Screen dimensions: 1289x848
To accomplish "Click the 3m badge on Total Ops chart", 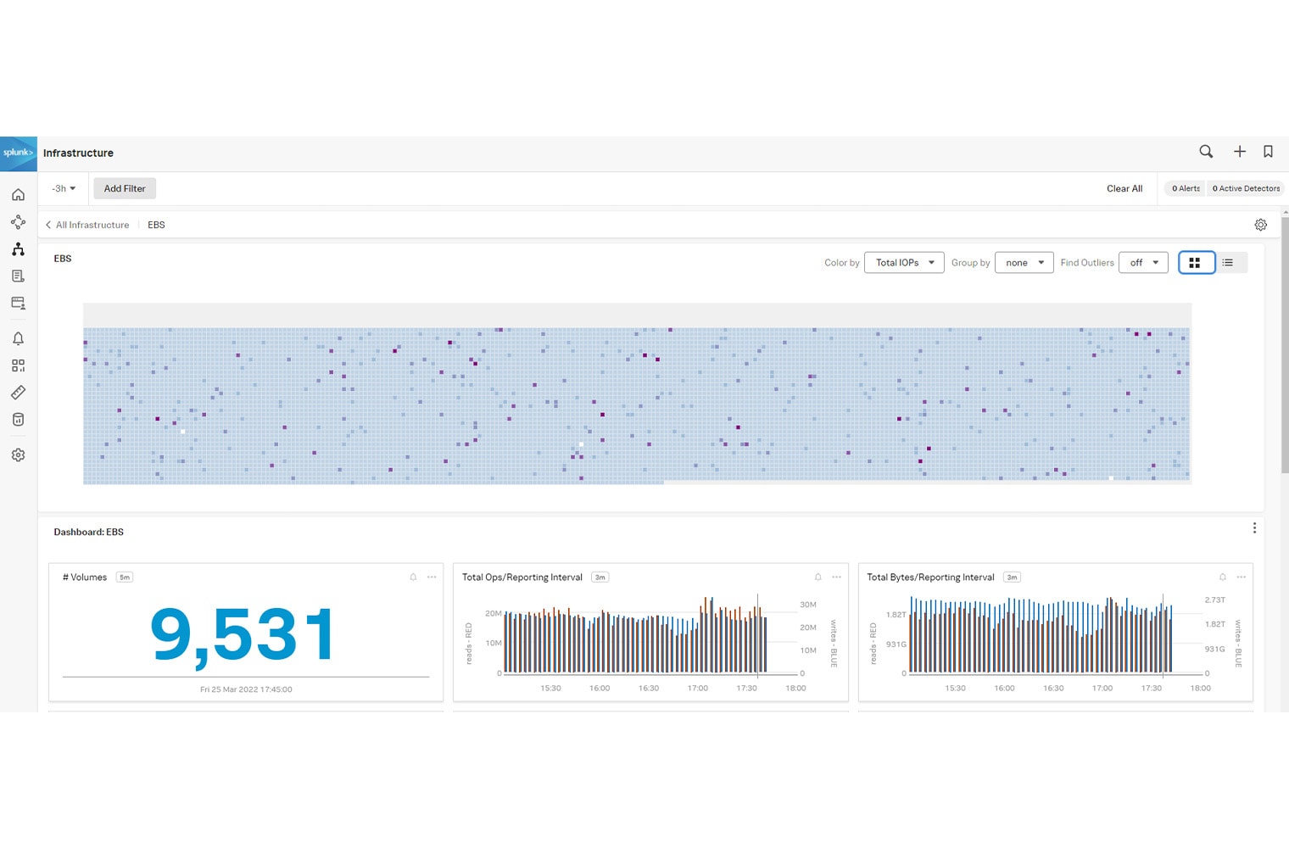I will click(x=600, y=577).
